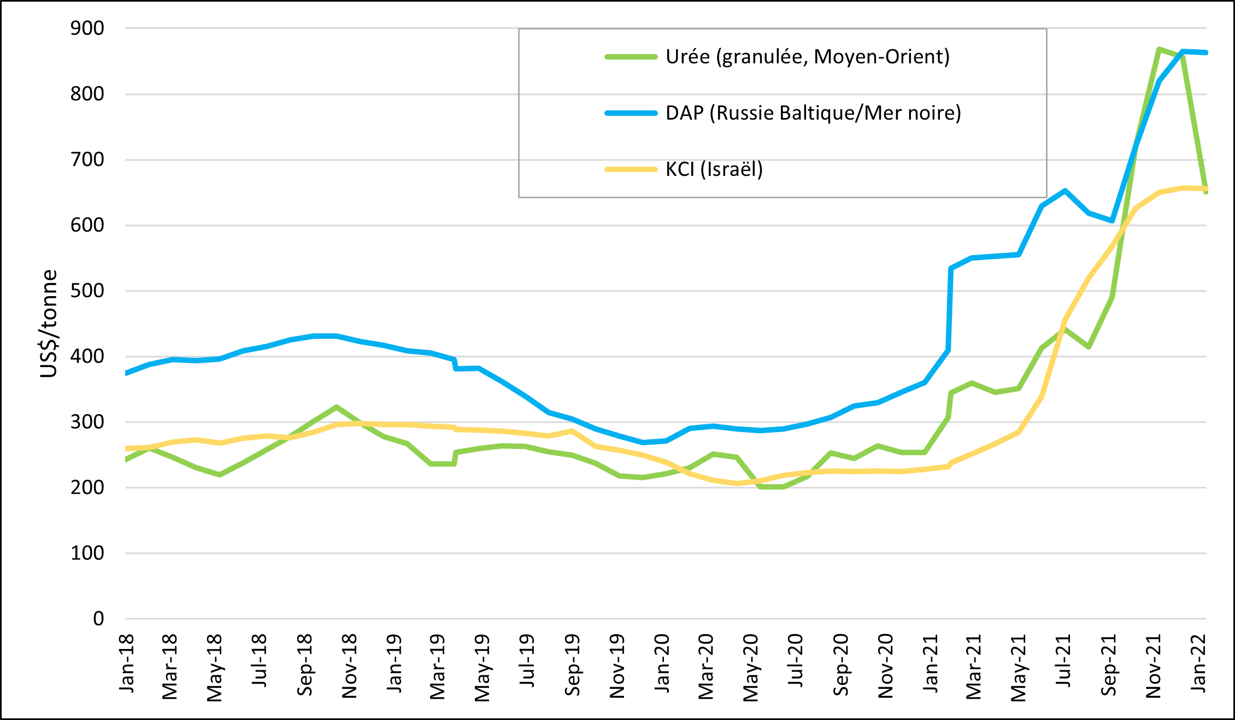Click the 900 value on y-axis

[87, 28]
